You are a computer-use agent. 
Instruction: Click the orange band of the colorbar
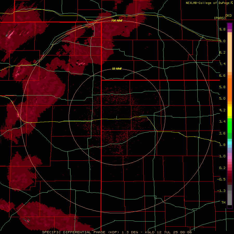(230, 90)
